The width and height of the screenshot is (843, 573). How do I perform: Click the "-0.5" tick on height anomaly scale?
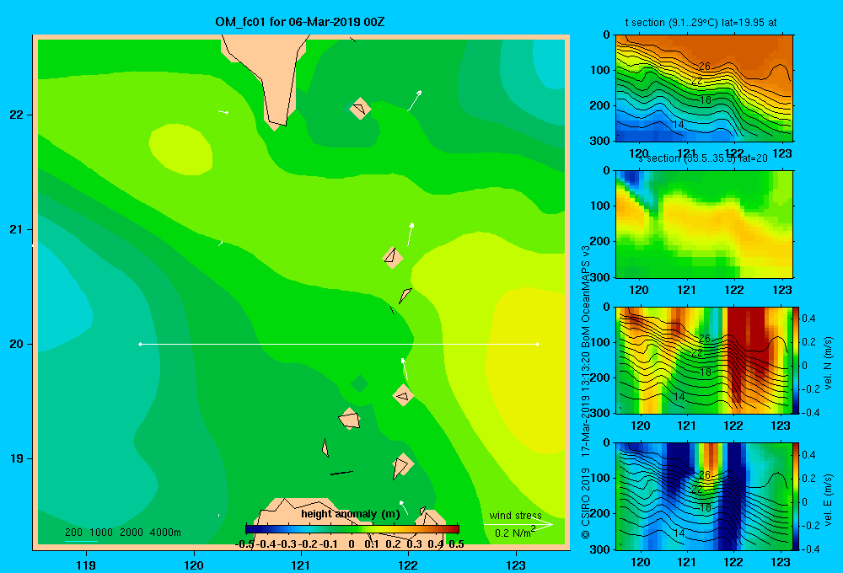(244, 544)
